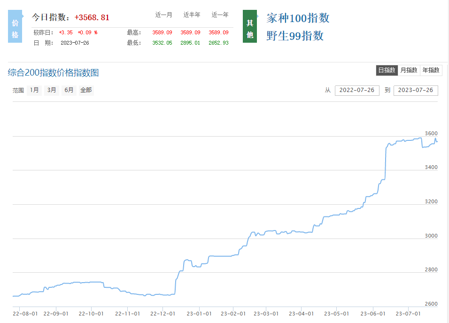Click the 23-01-01 x-axis date label
The height and width of the screenshot is (323, 449).
click(198, 313)
